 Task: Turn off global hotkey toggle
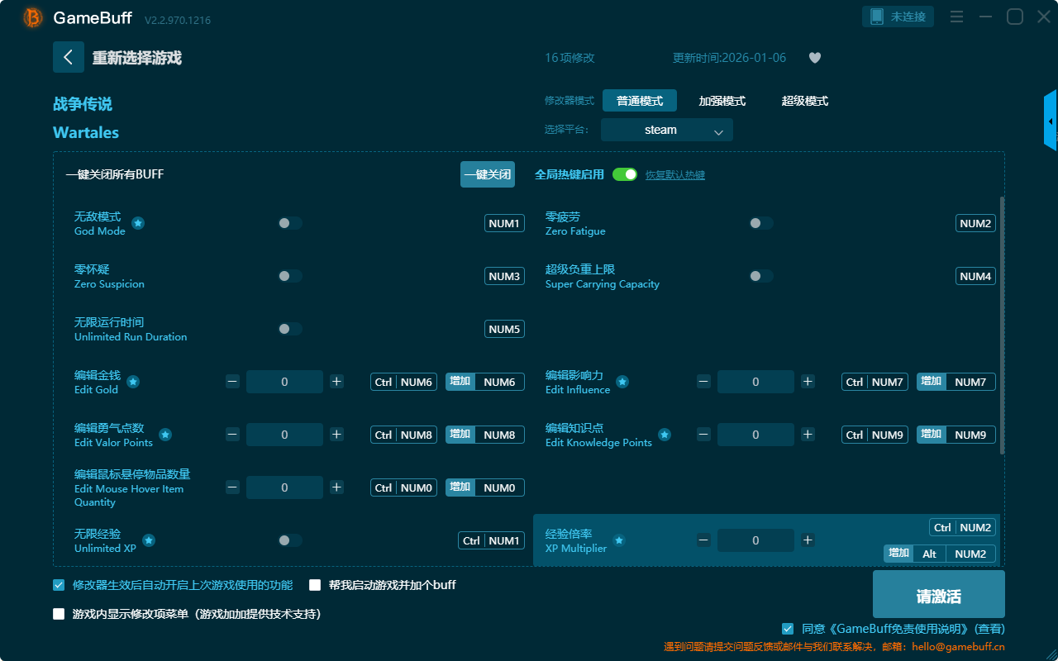click(625, 174)
